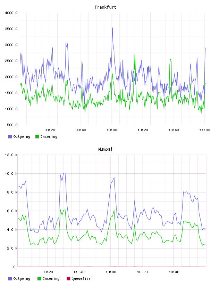
Task: Click the blue Outgoing swatch in Mumbai legend
Action: pos(10,278)
